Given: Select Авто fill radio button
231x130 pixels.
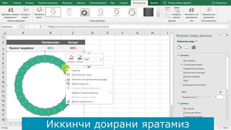Looking at the screenshot, I should tap(181, 81).
